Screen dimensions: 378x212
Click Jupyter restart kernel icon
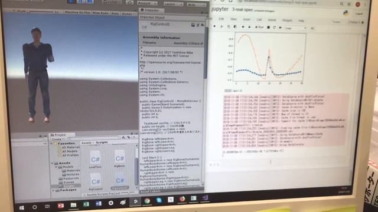274,28
